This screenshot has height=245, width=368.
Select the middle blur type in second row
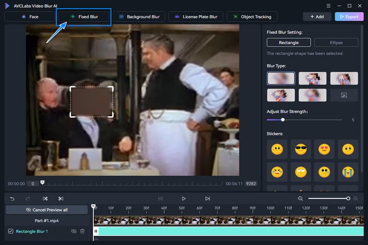(x=312, y=95)
